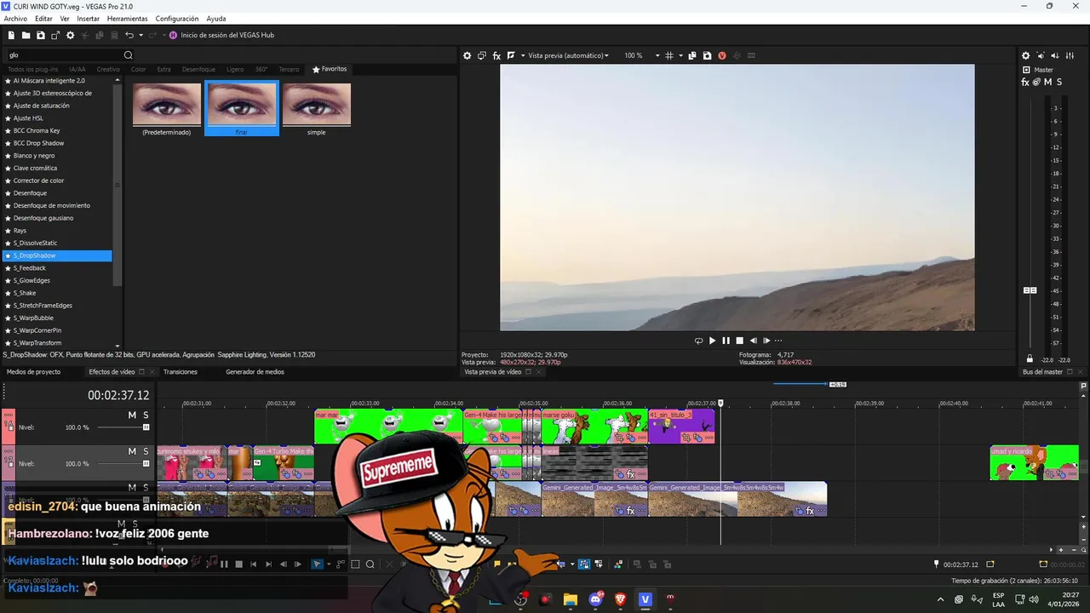Viewport: 1090px width, 613px height.
Task: Toggle preview overlays grid icon
Action: pos(669,55)
